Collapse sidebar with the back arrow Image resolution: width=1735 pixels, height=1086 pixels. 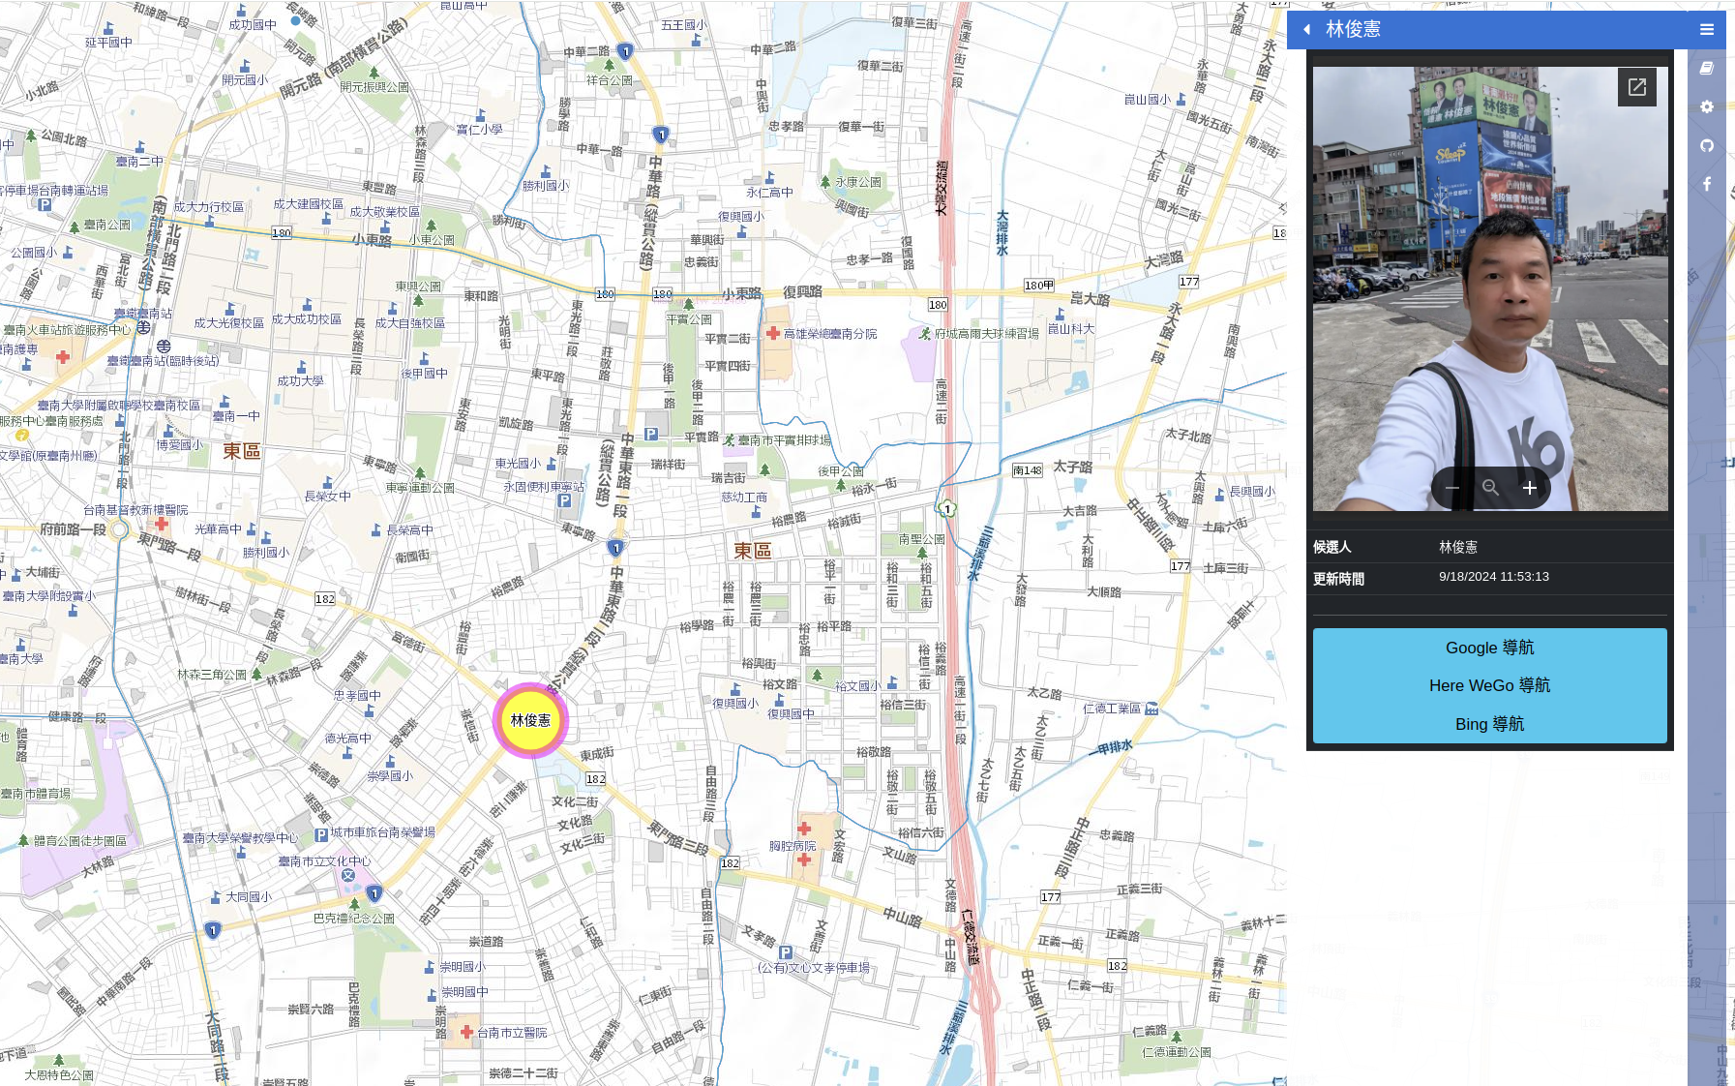pyautogui.click(x=1307, y=29)
